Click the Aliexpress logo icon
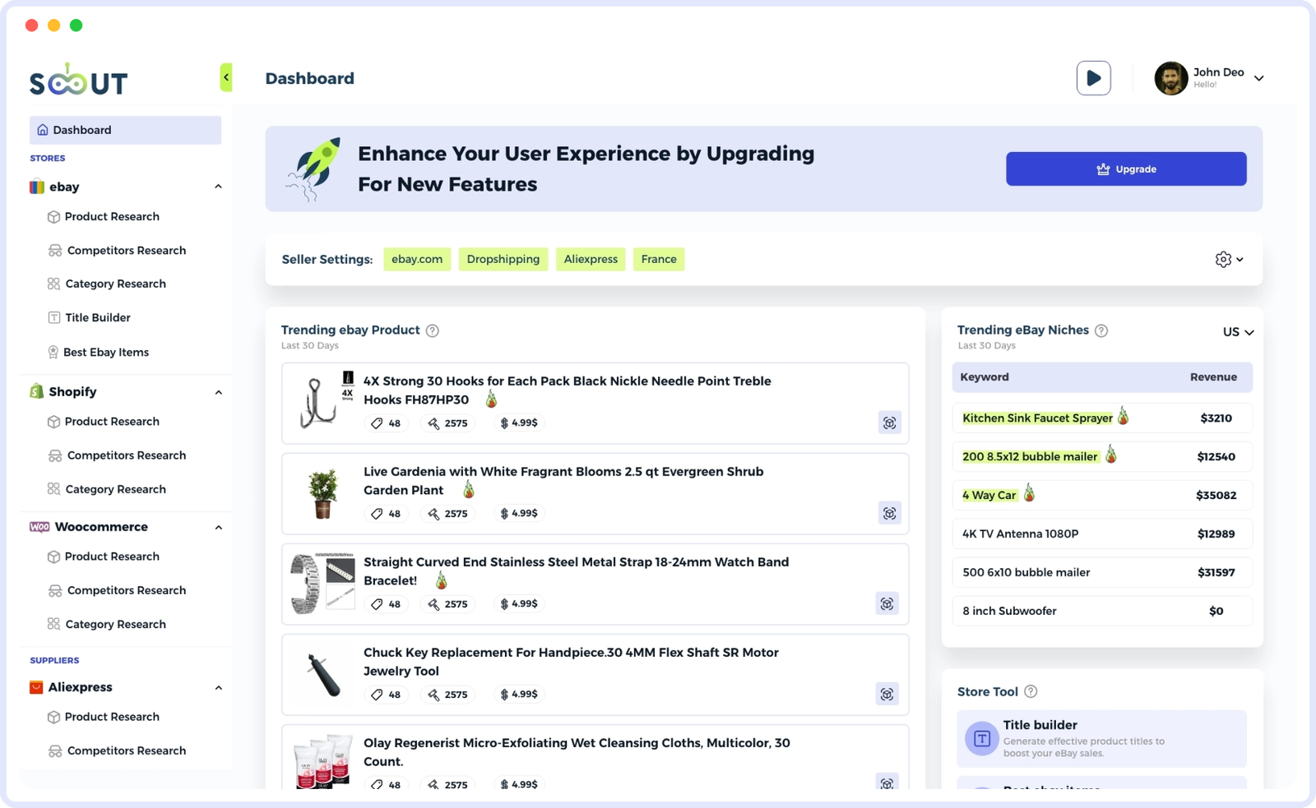Screen dimensions: 1316x808 pyautogui.click(x=36, y=687)
